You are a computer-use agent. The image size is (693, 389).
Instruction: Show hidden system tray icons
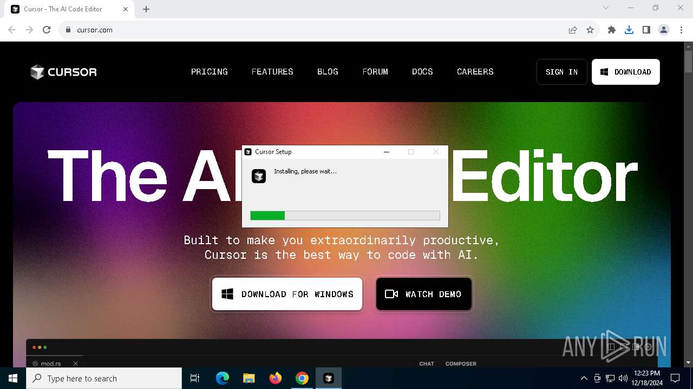584,378
